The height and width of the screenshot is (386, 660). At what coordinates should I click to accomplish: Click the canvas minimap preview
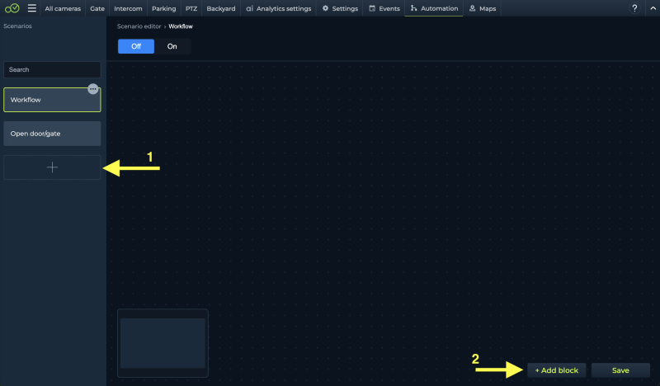163,343
